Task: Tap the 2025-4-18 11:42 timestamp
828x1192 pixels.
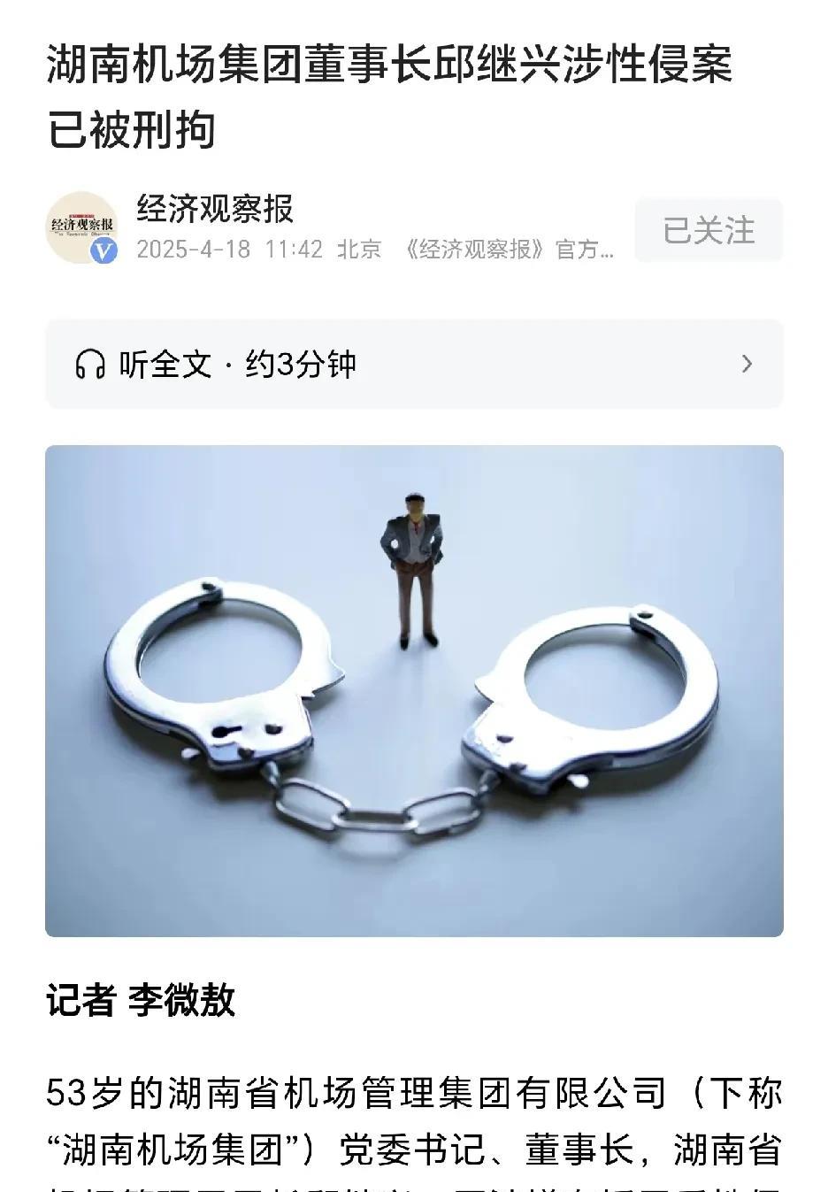Action: tap(229, 250)
